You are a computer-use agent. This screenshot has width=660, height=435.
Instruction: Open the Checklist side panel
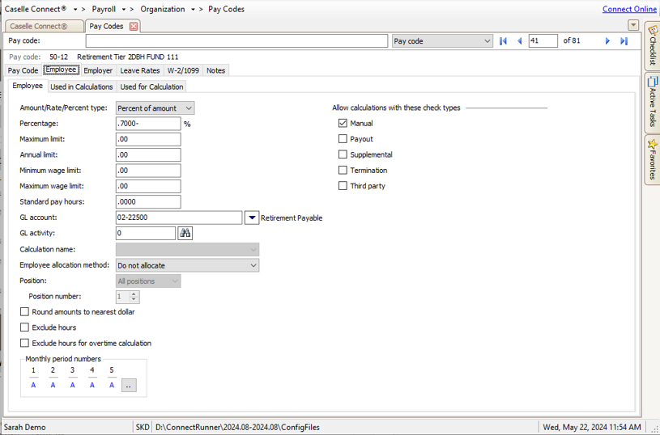click(652, 45)
